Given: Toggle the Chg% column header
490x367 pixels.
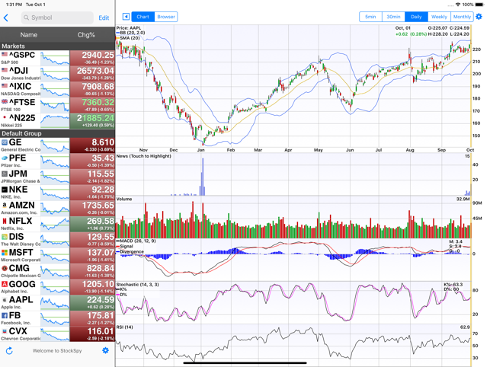Looking at the screenshot, I should (x=86, y=35).
